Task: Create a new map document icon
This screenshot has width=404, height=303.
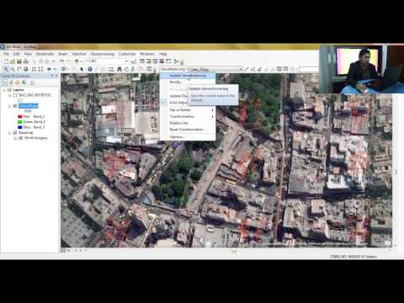Action: pos(6,61)
